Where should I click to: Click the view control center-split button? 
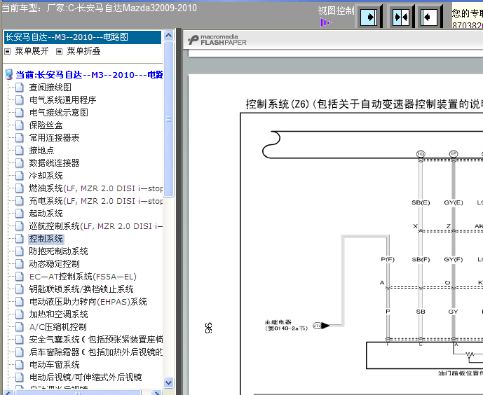click(400, 16)
